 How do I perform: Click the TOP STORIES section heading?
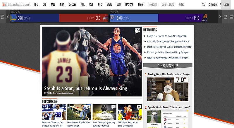[x=49, y=101]
